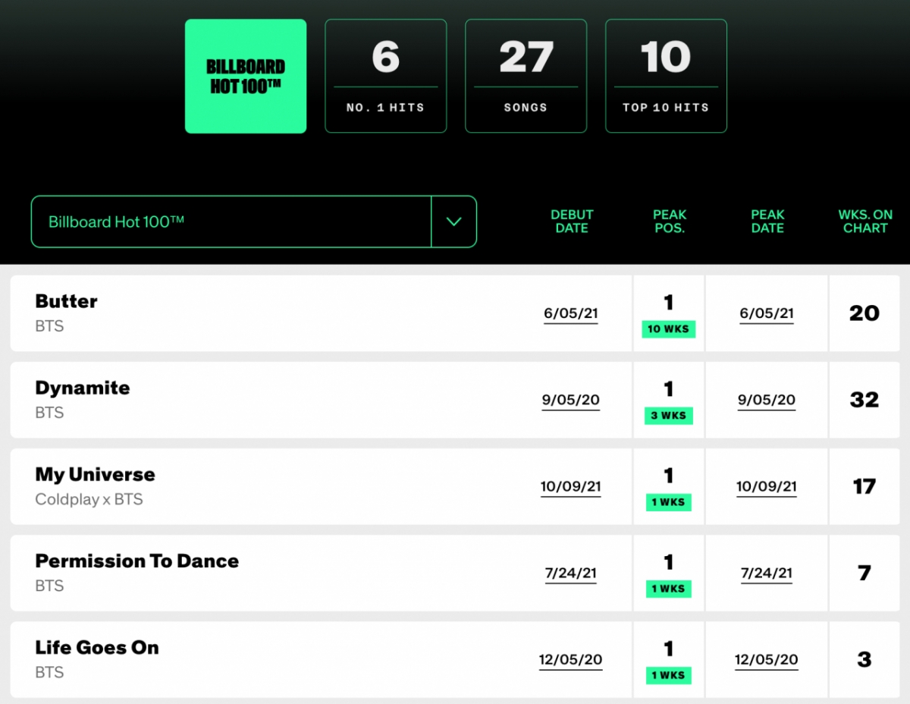This screenshot has height=704, width=910.
Task: Select the green Billboard Hot 100 tile
Action: (246, 77)
